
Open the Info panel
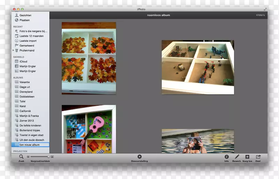[226, 157]
